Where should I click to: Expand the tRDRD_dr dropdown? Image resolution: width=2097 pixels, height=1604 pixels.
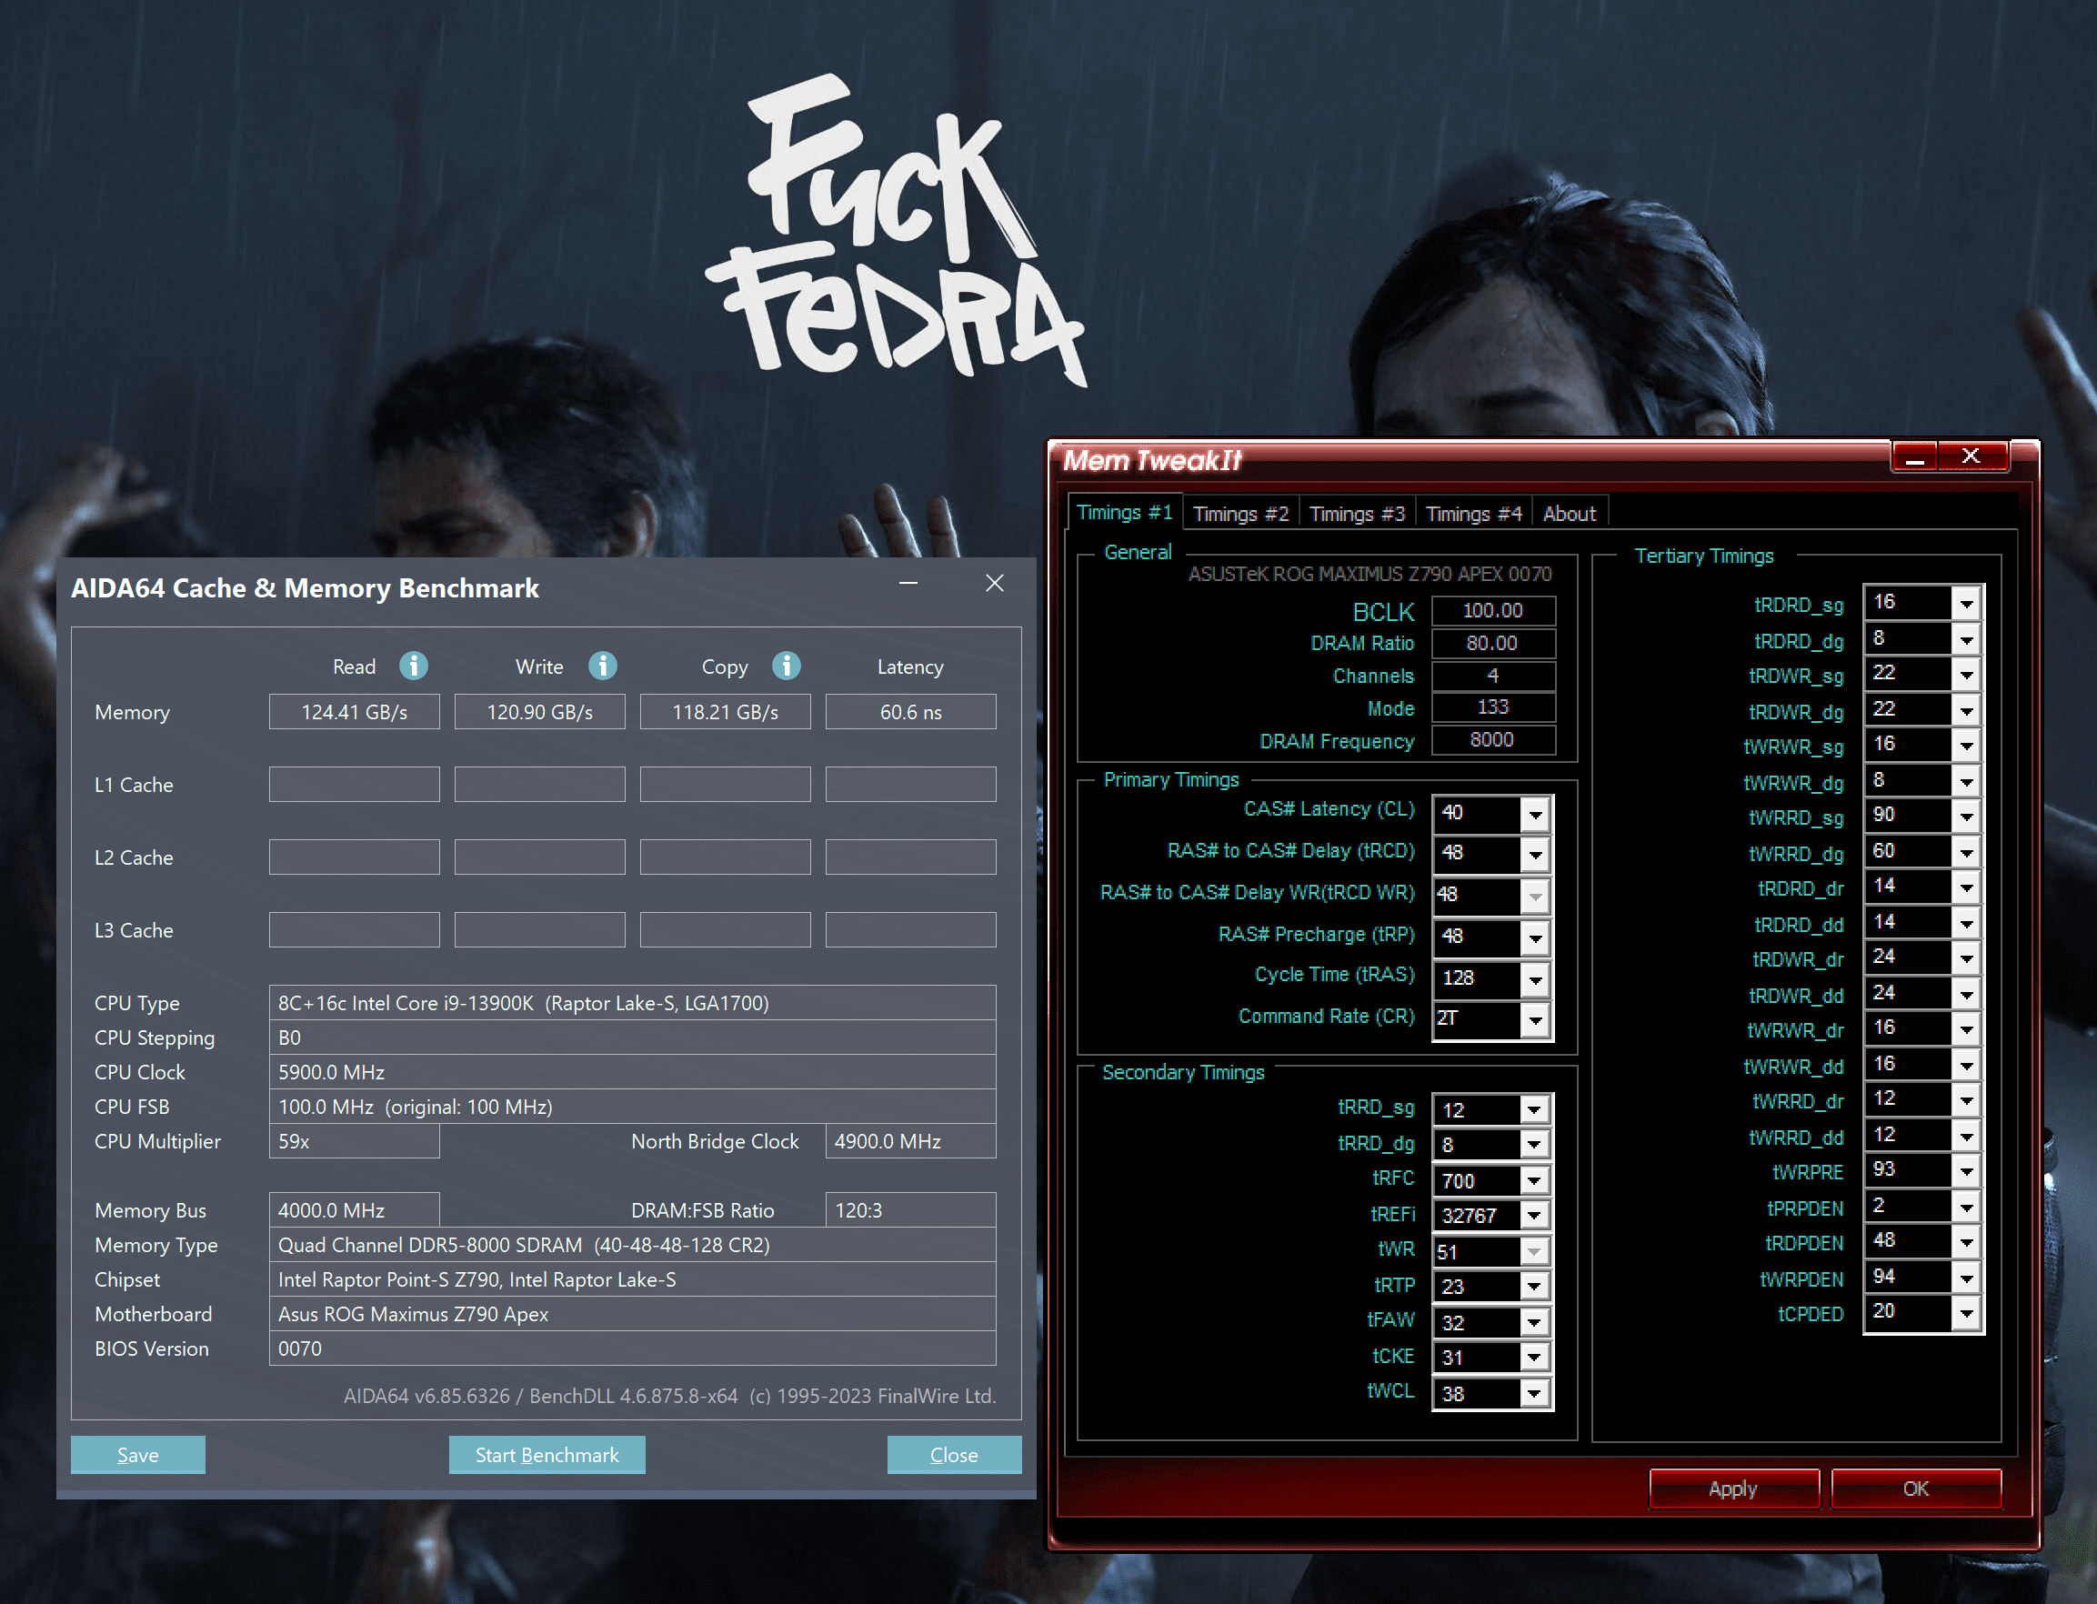coord(1967,887)
